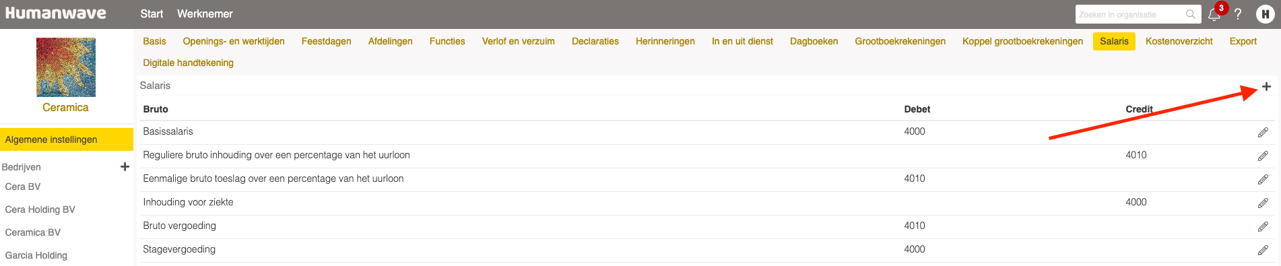Edit the Bruto vergoeding row pencil
Viewport: 1281px width, 266px height.
pyautogui.click(x=1263, y=227)
